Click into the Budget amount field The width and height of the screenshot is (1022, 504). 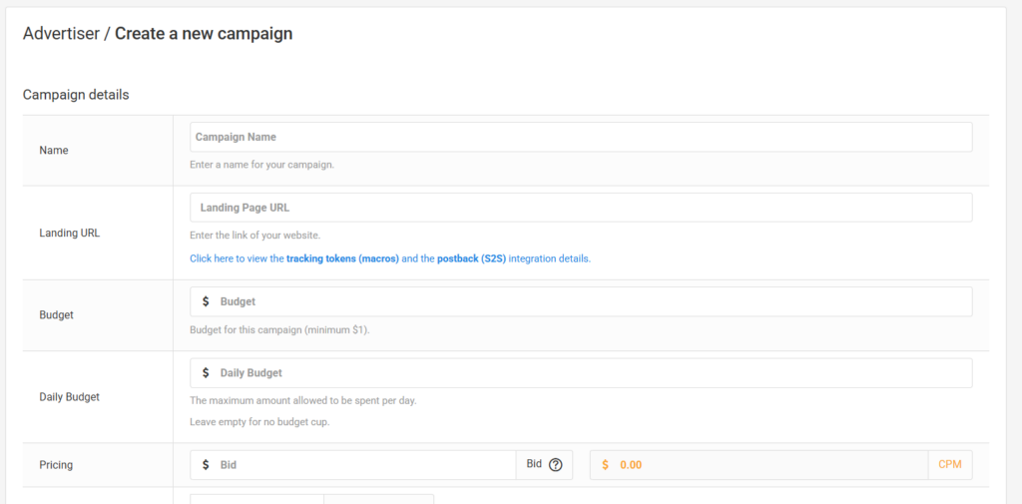(x=581, y=301)
